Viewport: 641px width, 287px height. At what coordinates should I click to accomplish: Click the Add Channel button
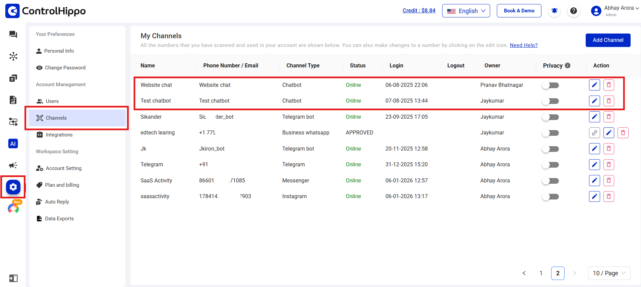click(608, 40)
